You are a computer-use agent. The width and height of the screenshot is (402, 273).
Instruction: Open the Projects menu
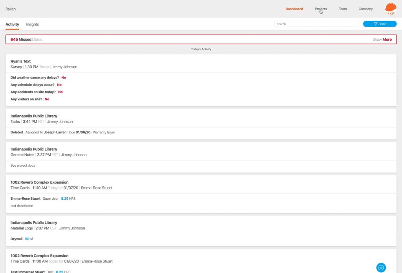tap(321, 9)
